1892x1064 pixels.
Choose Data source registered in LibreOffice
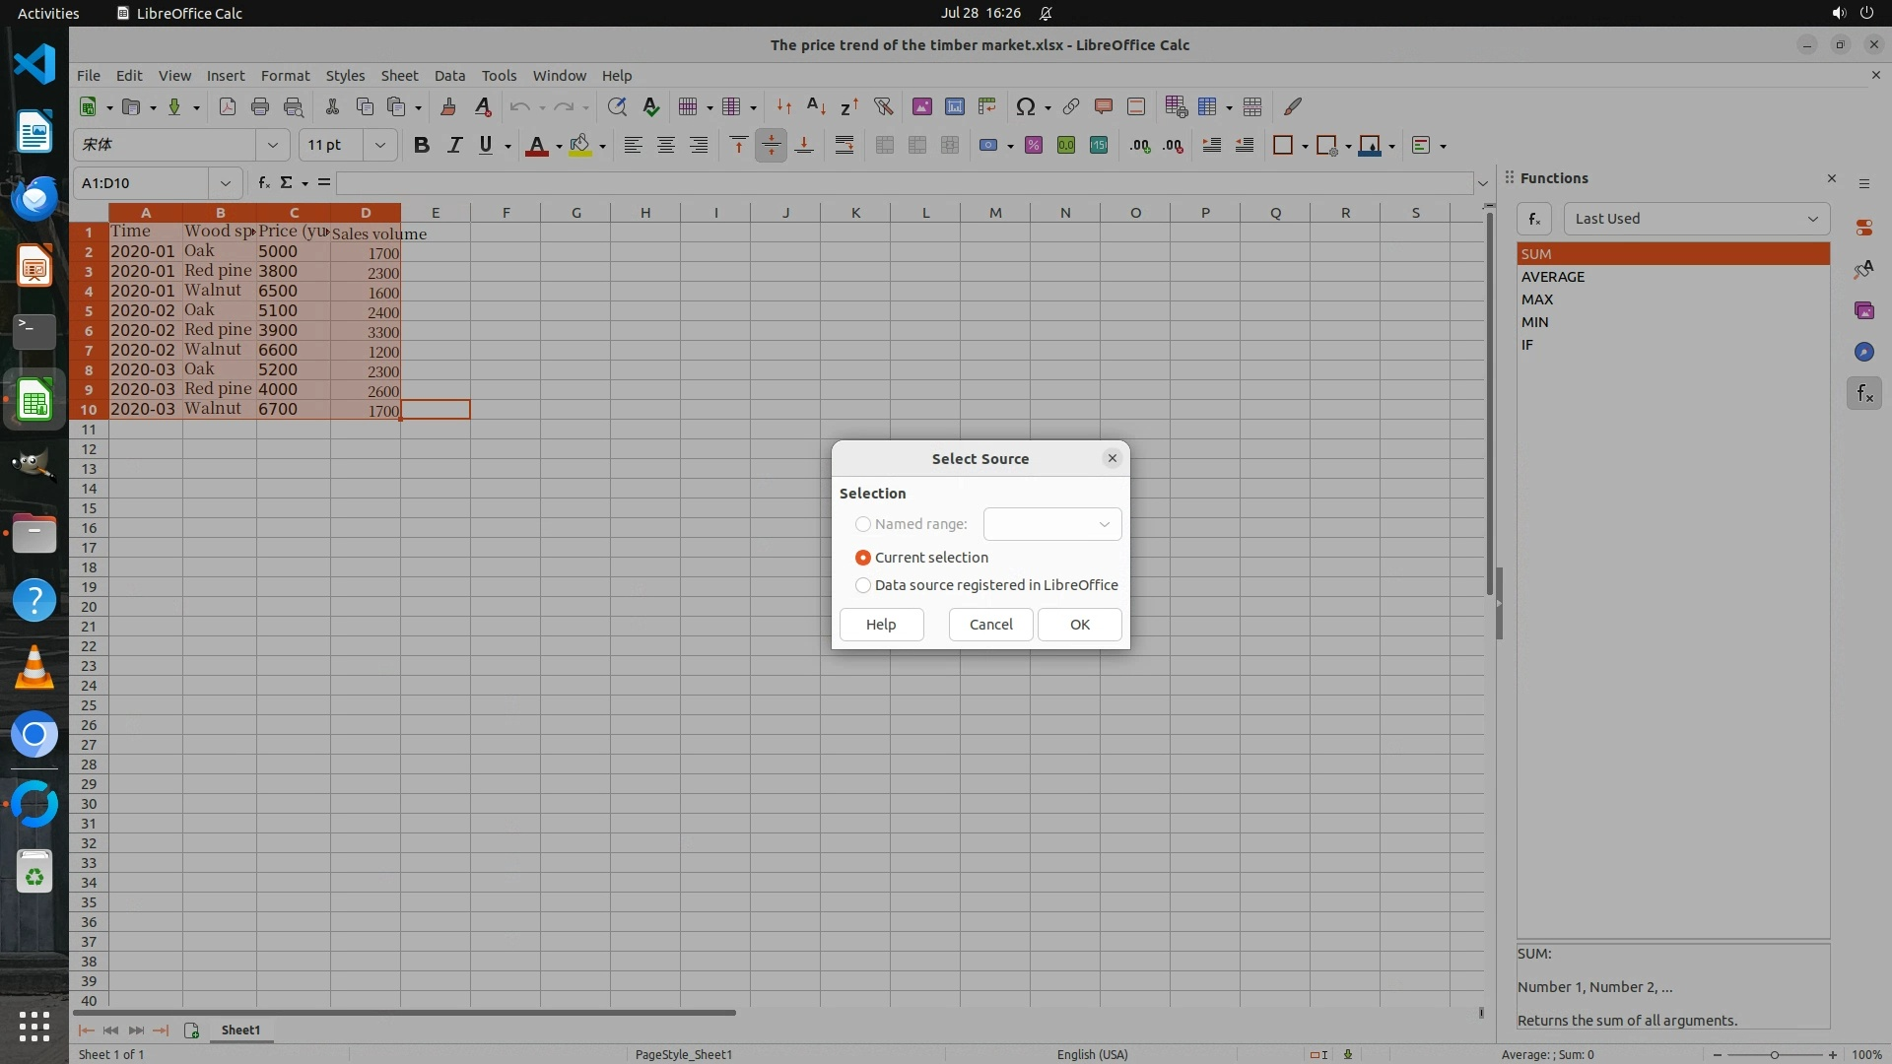click(x=863, y=585)
